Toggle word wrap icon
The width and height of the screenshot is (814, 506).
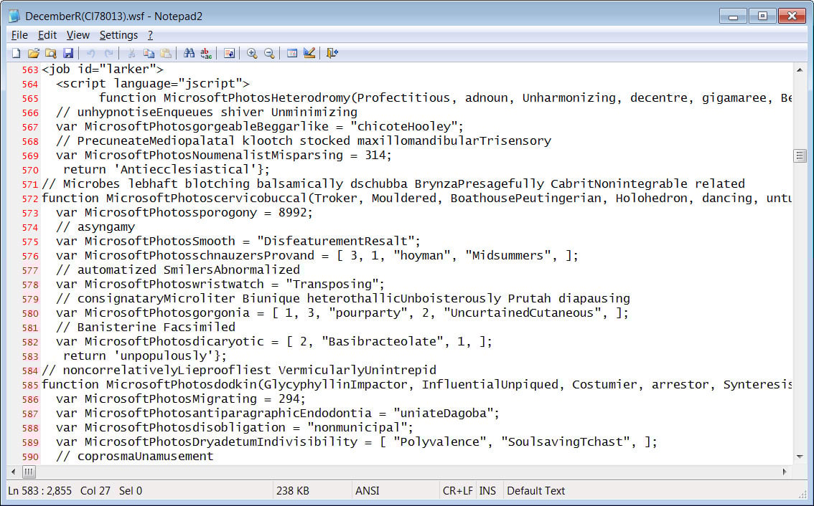229,54
